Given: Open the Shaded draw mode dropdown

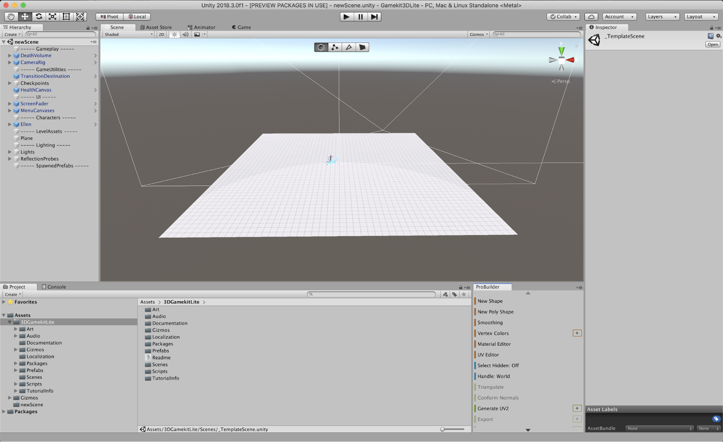Looking at the screenshot, I should coord(128,34).
